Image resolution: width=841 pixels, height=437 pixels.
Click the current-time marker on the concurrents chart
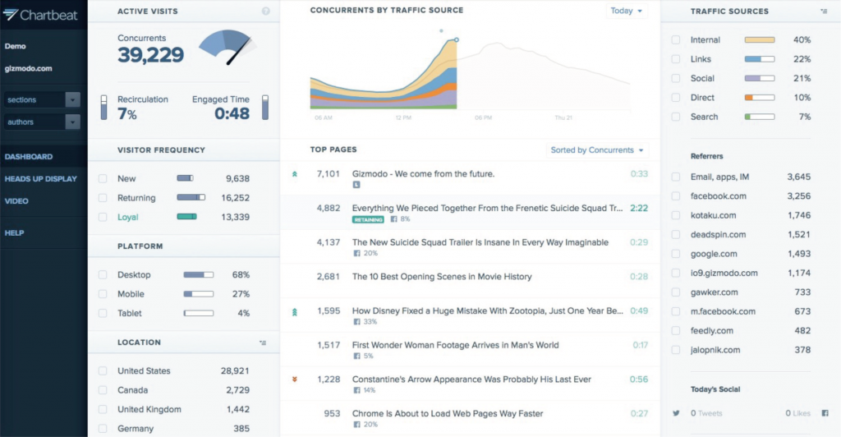[x=457, y=39]
